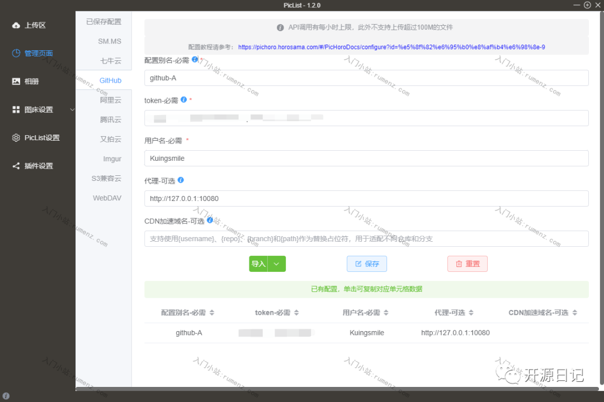
Task: Open PicList设置 in the sidebar
Action: (41, 138)
